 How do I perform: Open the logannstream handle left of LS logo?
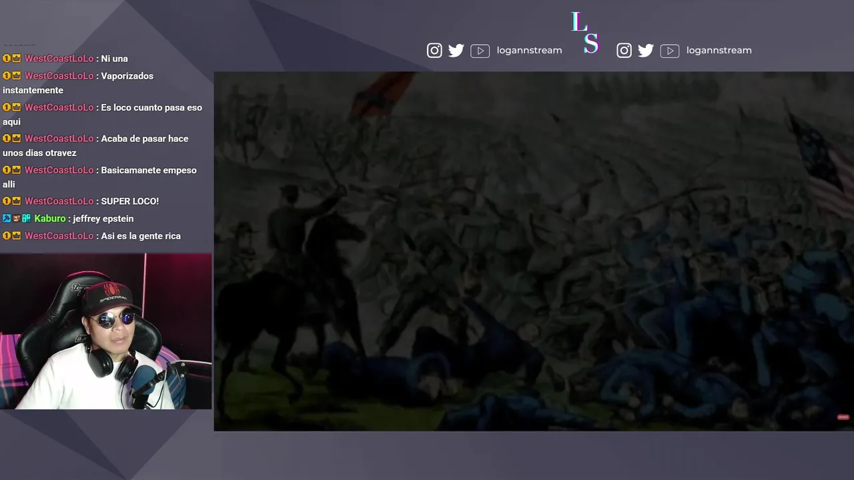tap(529, 51)
